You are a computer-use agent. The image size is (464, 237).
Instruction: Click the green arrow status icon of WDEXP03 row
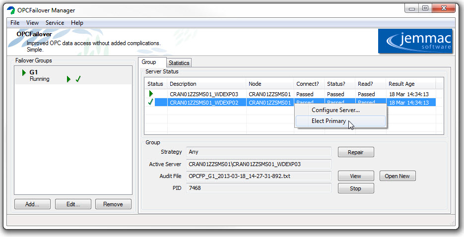[151, 94]
